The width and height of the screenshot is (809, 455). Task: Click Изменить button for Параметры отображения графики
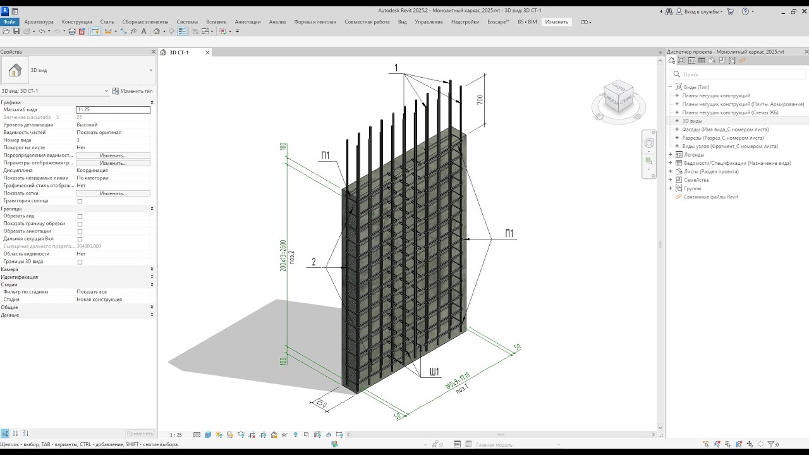pyautogui.click(x=113, y=163)
